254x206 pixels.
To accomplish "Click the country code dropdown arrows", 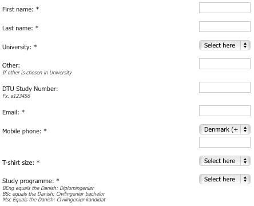I will point(245,129).
